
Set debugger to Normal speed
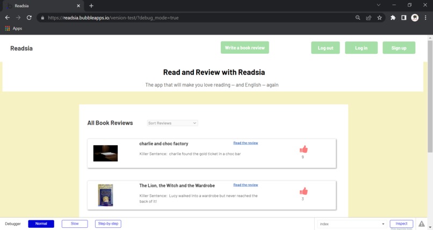(41, 224)
